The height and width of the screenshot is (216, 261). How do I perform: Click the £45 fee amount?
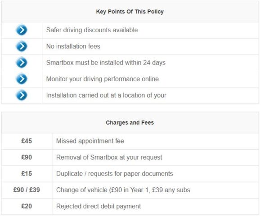[27, 141]
